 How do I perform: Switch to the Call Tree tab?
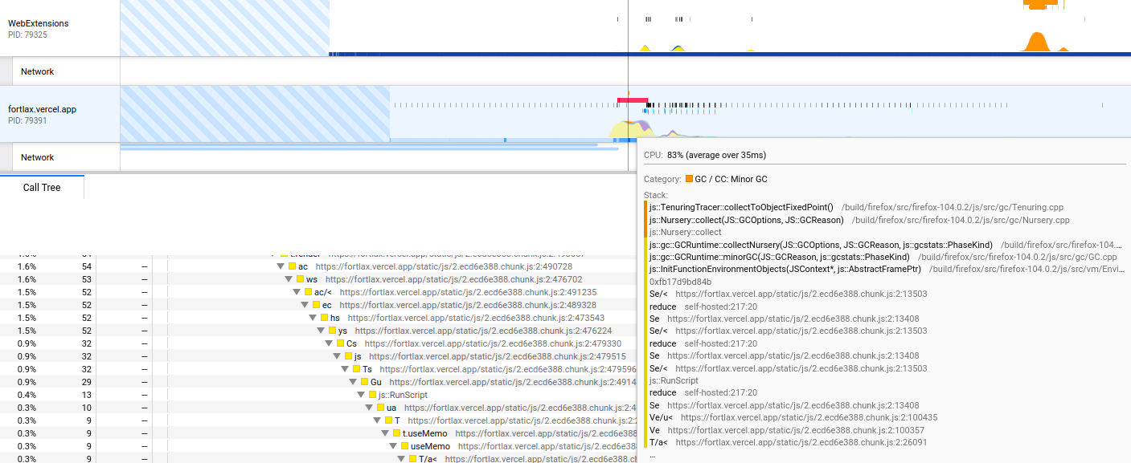coord(42,187)
